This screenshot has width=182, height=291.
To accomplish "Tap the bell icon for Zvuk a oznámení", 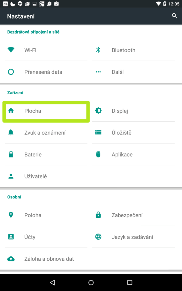I will click(11, 132).
